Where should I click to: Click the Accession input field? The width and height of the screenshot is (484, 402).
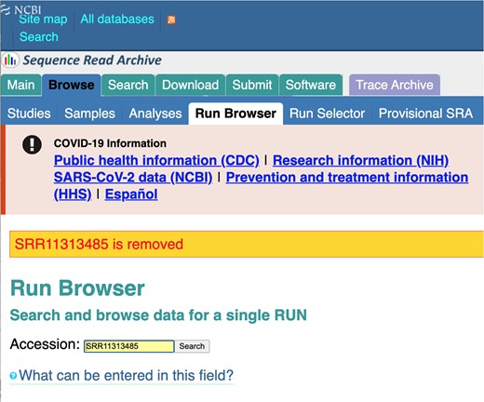(128, 346)
